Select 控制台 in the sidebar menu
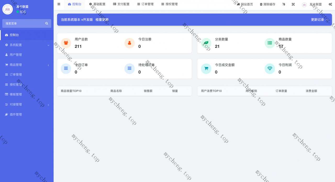 pyautogui.click(x=27, y=35)
